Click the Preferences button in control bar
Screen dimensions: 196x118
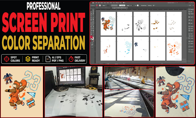150,5
